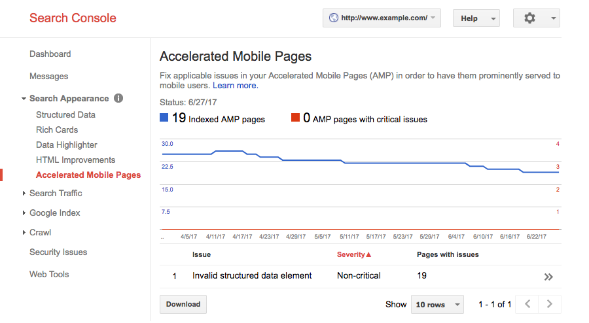Image resolution: width=589 pixels, height=323 pixels.
Task: Open the 10 rows selector
Action: point(437,305)
